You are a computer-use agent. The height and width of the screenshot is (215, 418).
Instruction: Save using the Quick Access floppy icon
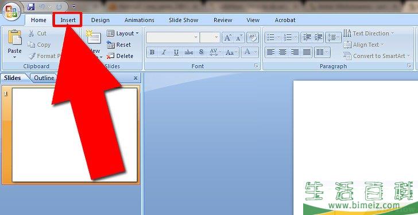click(31, 6)
